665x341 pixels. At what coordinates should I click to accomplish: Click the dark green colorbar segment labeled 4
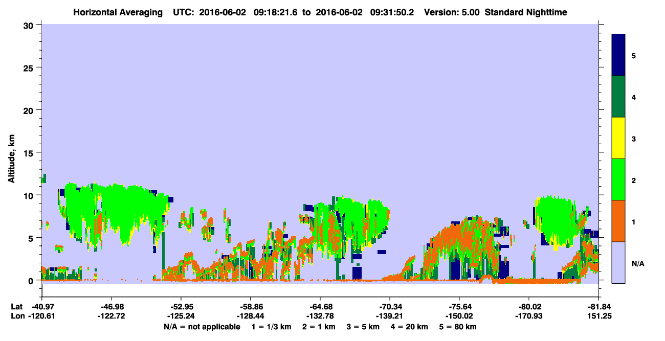(618, 97)
